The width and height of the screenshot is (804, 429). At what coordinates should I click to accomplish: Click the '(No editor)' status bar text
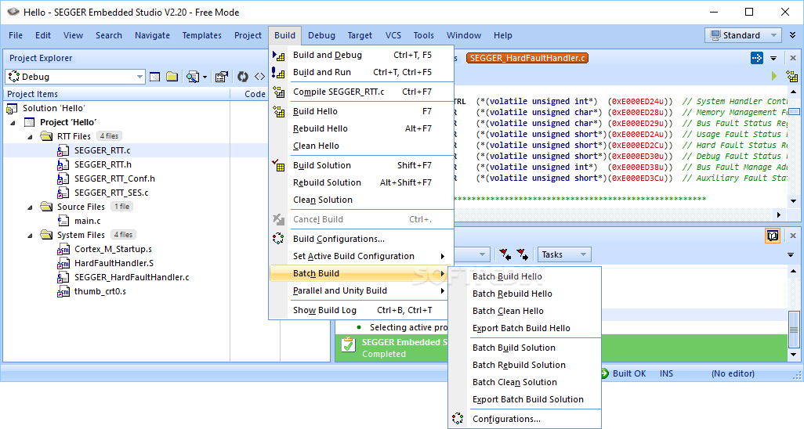point(733,373)
